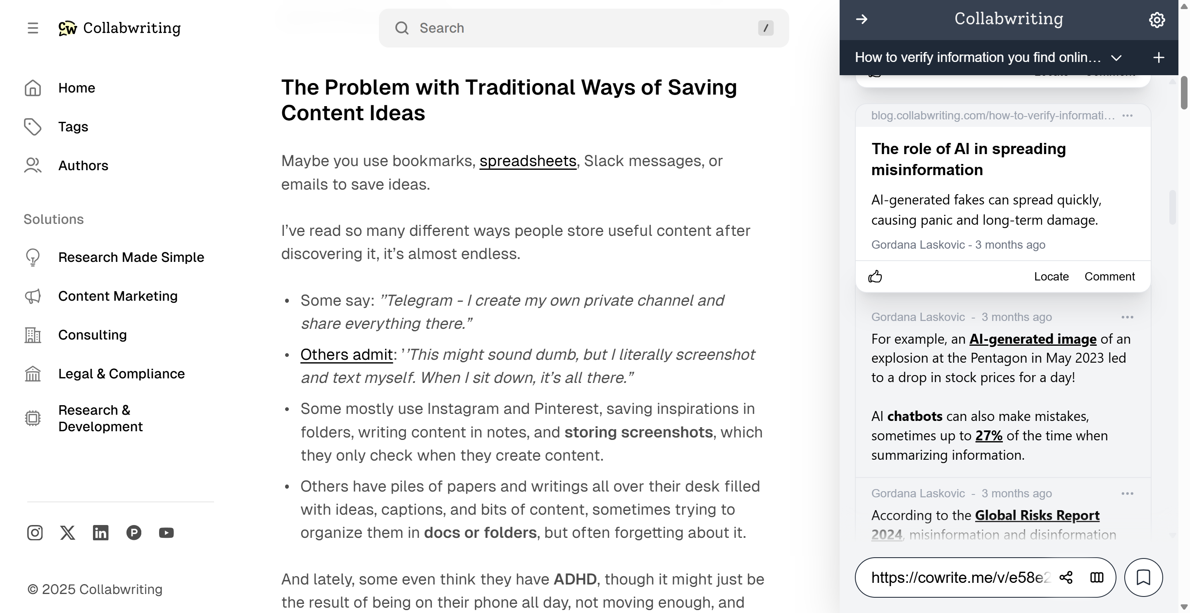Open the YouTube social icon

tap(166, 532)
